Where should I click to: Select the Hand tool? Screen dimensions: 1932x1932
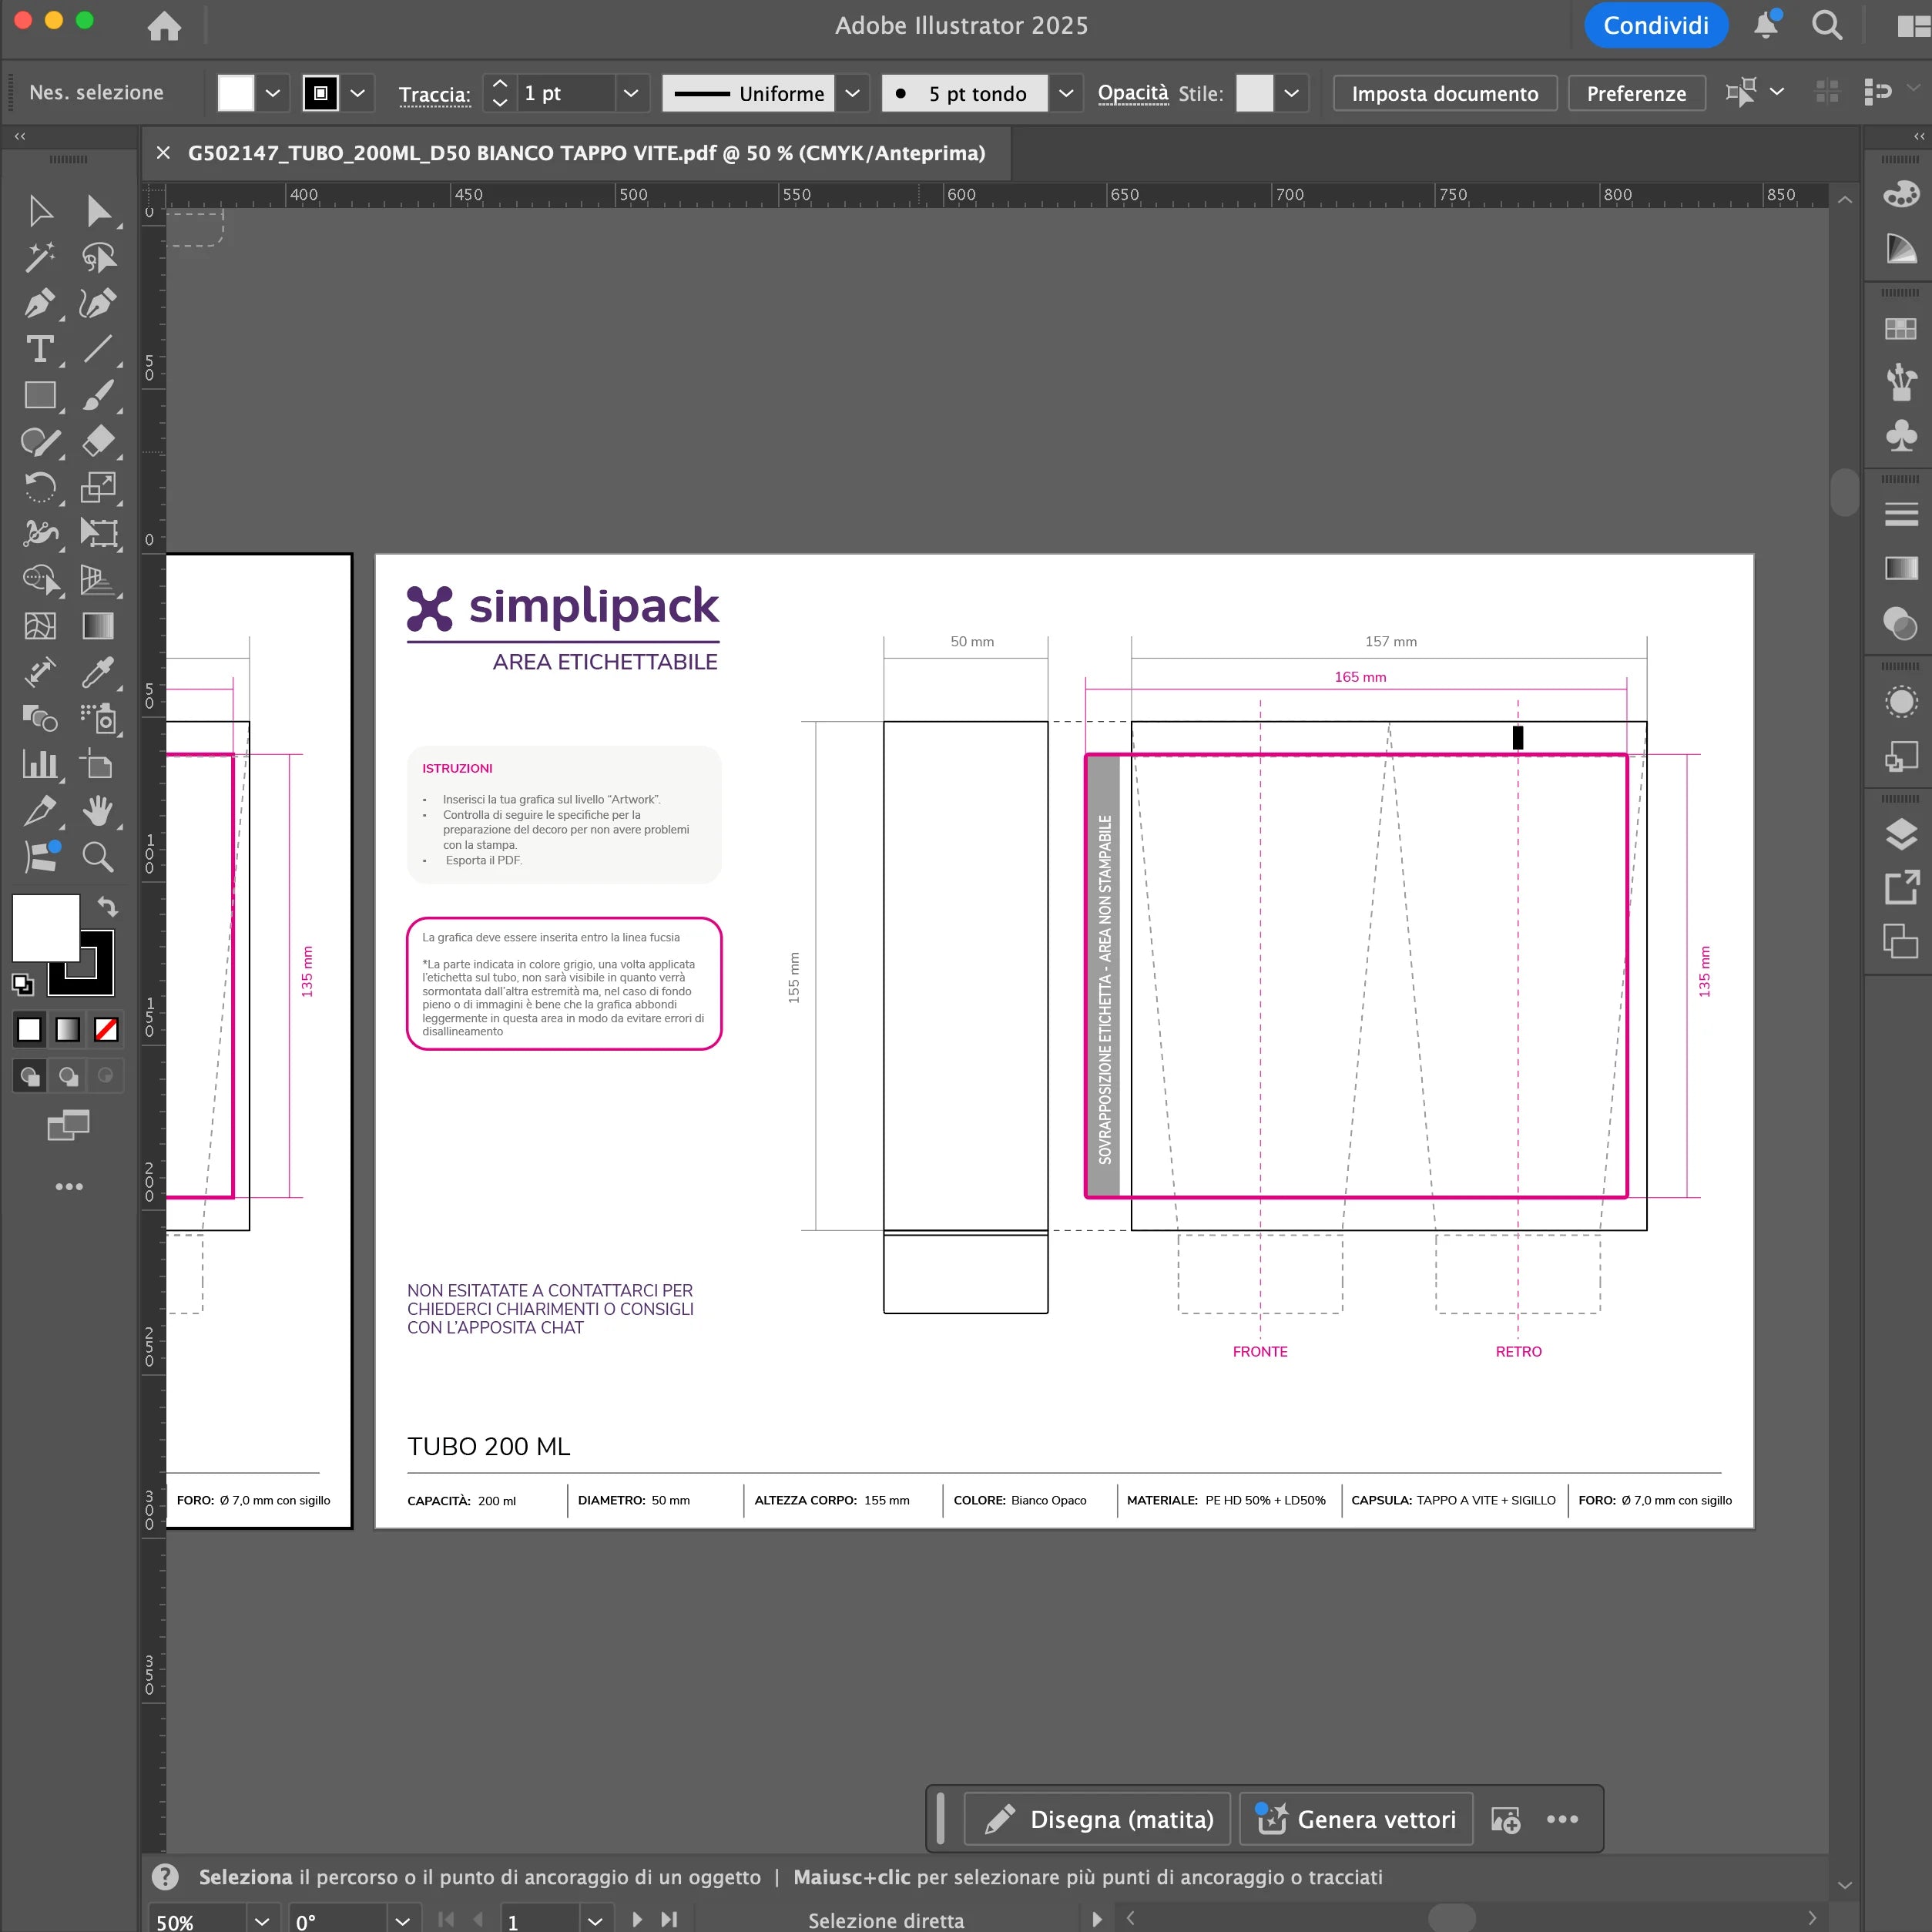(x=97, y=811)
